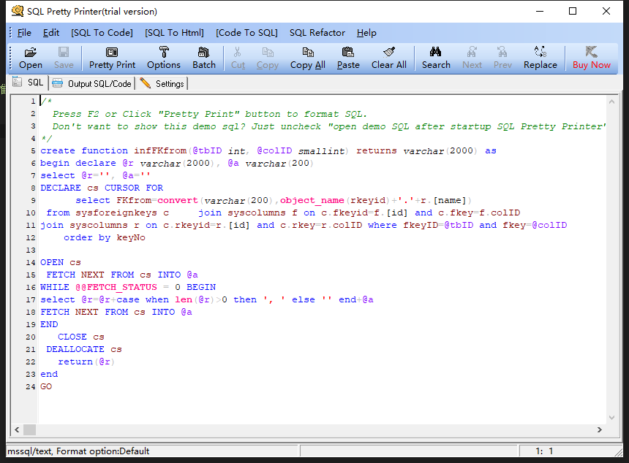Switch to the Settings tab

point(162,83)
